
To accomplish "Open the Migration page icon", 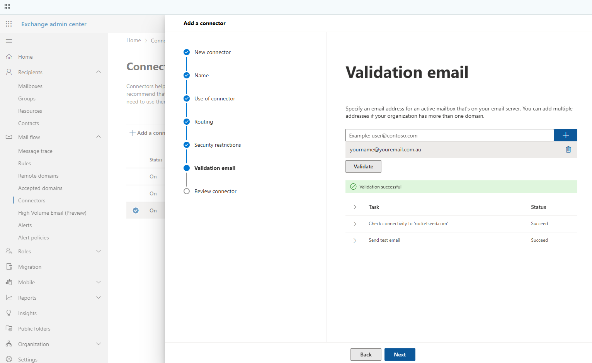I will point(9,267).
